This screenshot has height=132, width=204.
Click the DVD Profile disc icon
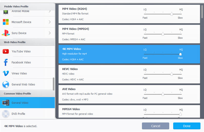coord(6,114)
